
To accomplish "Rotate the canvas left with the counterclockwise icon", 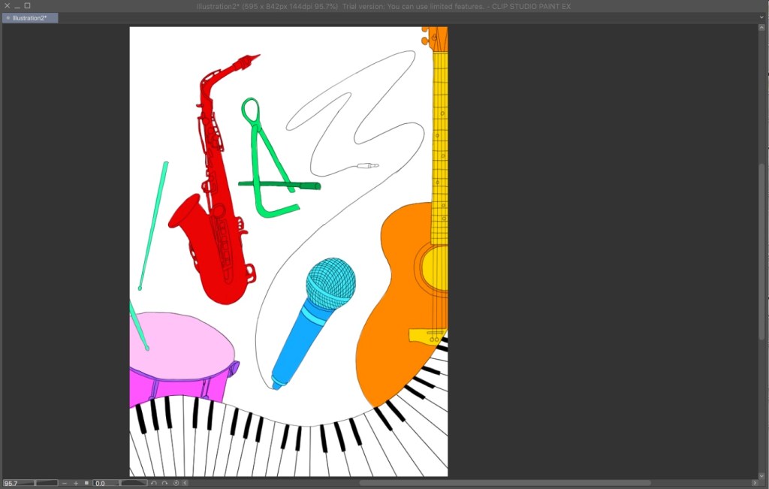I will coord(154,483).
